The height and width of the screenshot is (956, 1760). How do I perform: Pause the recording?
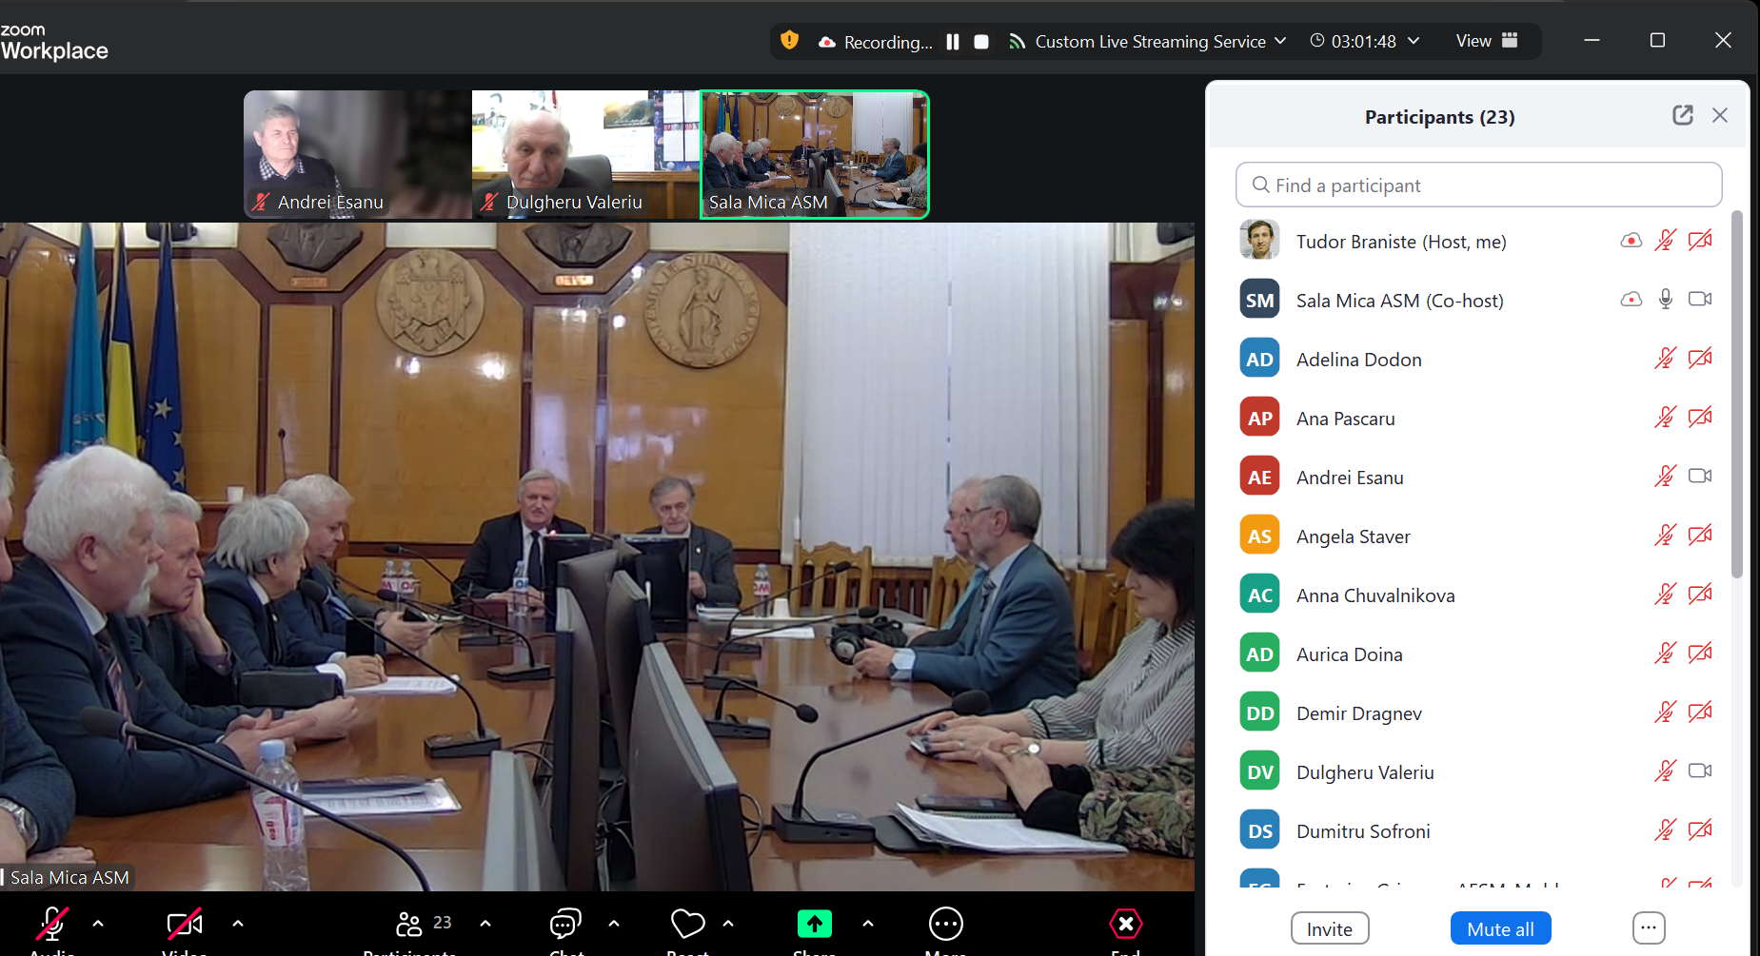click(x=953, y=42)
